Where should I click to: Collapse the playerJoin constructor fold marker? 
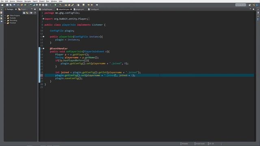(x=43, y=36)
